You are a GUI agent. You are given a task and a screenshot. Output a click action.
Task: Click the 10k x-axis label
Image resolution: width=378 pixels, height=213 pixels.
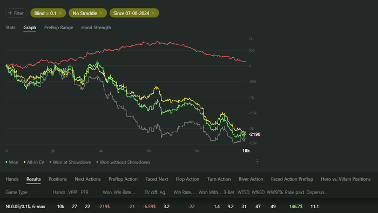(246, 150)
